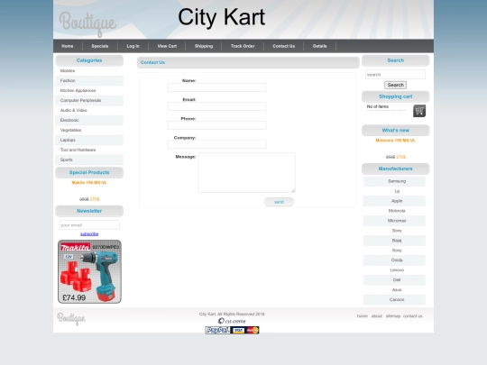Select Electronic category
This screenshot has height=365, width=487.
(89, 120)
